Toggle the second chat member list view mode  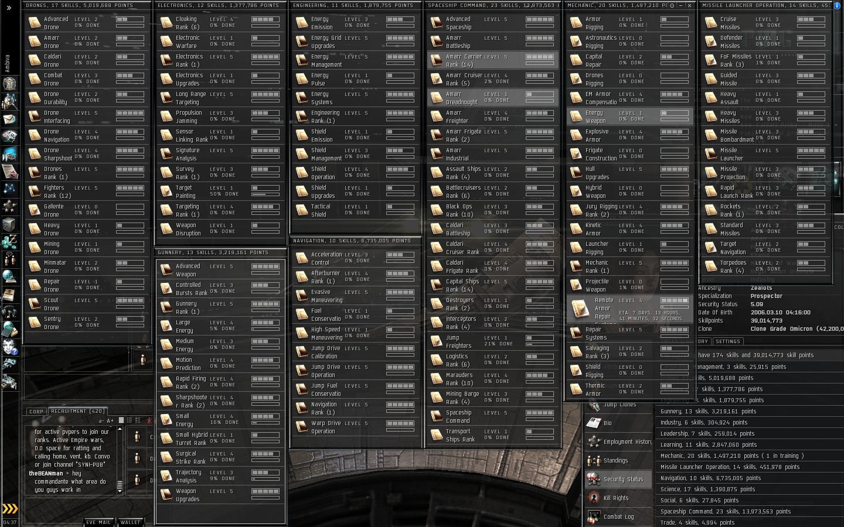pyautogui.click(x=130, y=420)
